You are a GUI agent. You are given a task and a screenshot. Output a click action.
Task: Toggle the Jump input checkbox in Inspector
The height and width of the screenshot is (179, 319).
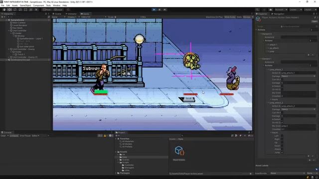(282, 153)
